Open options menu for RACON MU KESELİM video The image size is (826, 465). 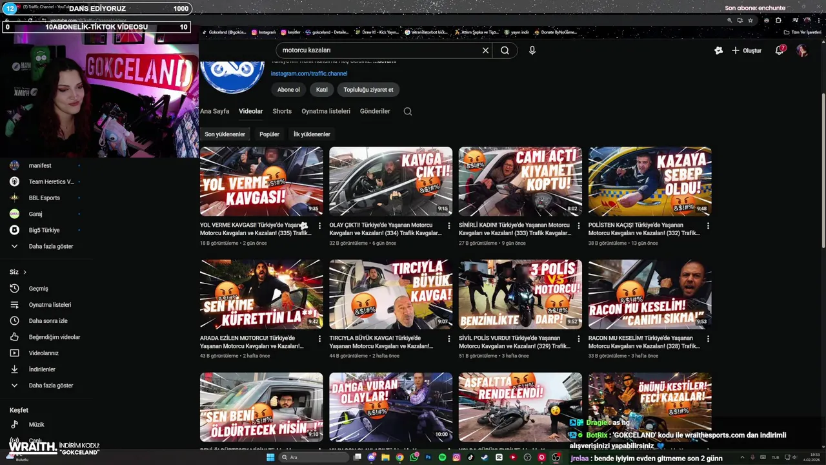click(x=708, y=339)
